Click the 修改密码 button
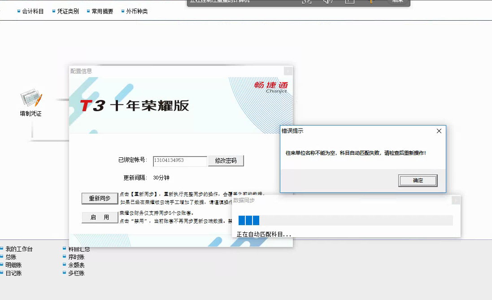Image resolution: width=492 pixels, height=300 pixels. (226, 161)
